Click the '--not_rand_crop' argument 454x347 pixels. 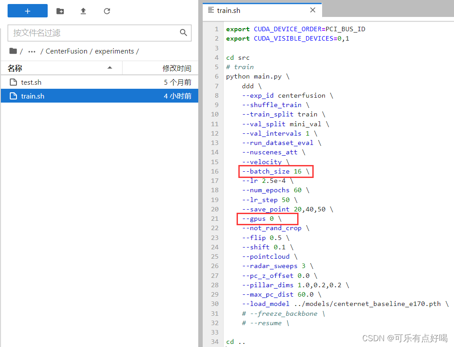tap(272, 228)
